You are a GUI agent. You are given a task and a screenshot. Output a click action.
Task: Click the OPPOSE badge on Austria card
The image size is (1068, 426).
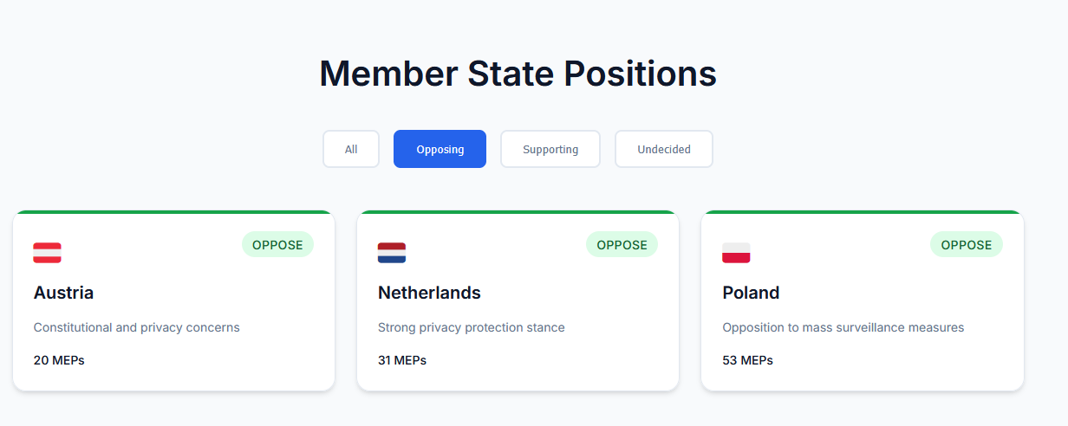pyautogui.click(x=277, y=245)
